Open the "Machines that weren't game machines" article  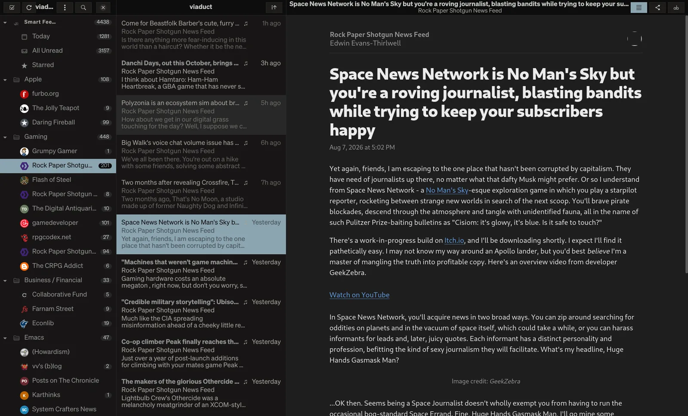(201, 274)
